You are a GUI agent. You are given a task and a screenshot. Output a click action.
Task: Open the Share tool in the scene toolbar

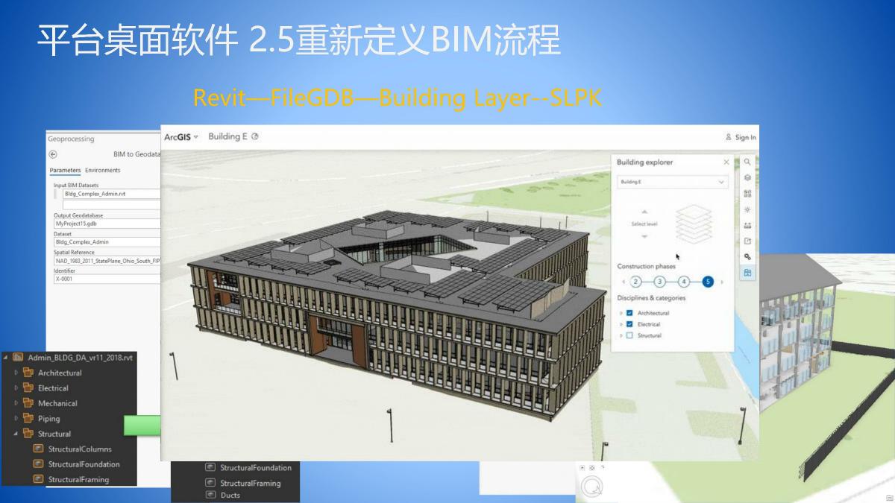747,241
